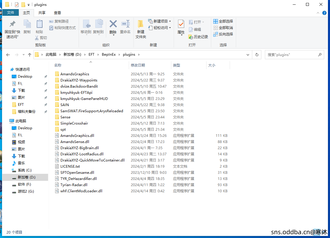Click the Copy to (复制到) icon
The width and height of the screenshot is (330, 238).
point(99,24)
